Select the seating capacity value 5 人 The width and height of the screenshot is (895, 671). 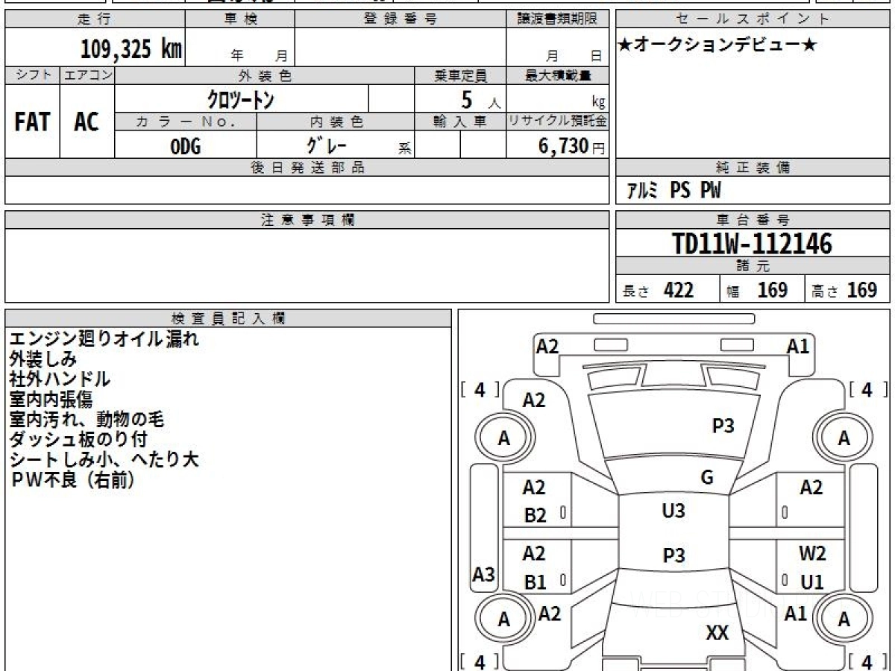click(480, 100)
